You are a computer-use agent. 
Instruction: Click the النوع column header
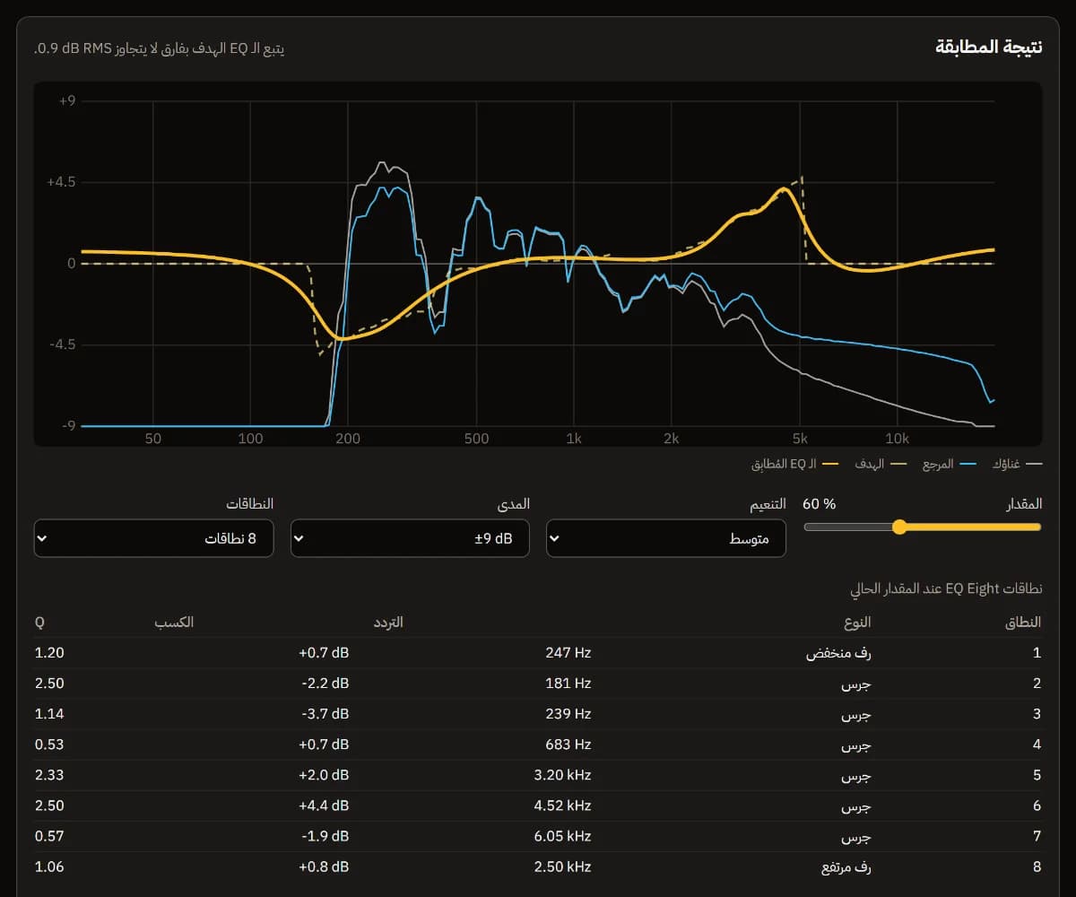click(859, 622)
